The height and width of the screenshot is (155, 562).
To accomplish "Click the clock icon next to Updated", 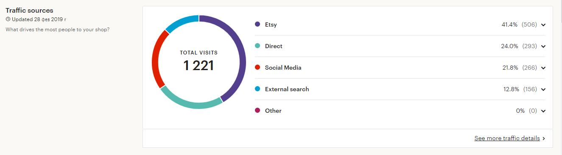I will click(x=8, y=19).
